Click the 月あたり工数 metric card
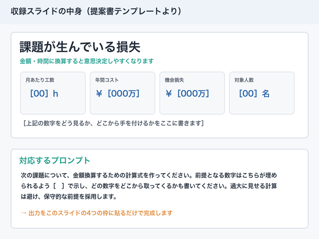 coord(53,93)
